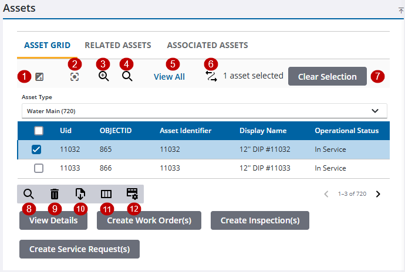Switch to the Related Assets tab
The height and width of the screenshot is (272, 405).
coord(118,45)
